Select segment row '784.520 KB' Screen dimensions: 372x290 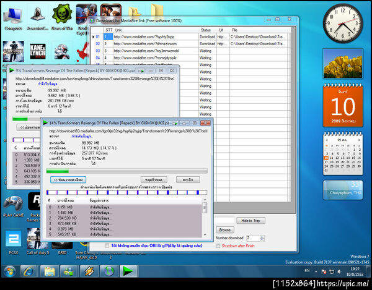tap(124, 218)
